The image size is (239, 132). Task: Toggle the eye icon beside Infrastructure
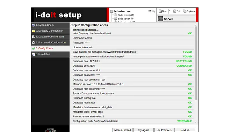click(150, 11)
